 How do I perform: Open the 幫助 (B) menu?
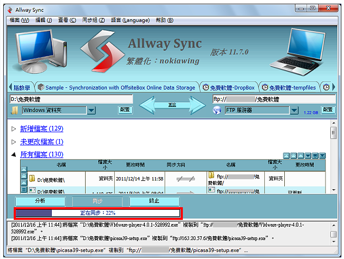click(x=164, y=21)
